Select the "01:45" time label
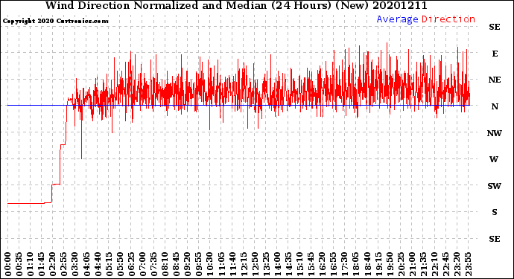This screenshot has width=514, height=279. pyautogui.click(x=42, y=264)
